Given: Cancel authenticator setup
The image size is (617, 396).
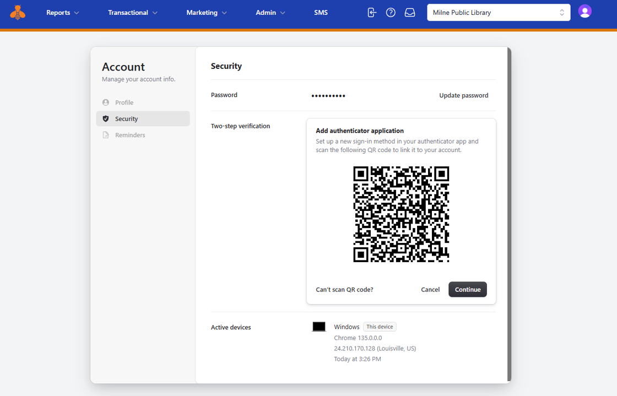Looking at the screenshot, I should (430, 290).
